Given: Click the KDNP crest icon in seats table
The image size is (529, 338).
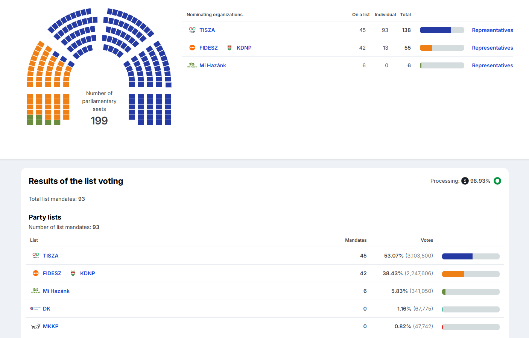Looking at the screenshot, I should coord(230,48).
